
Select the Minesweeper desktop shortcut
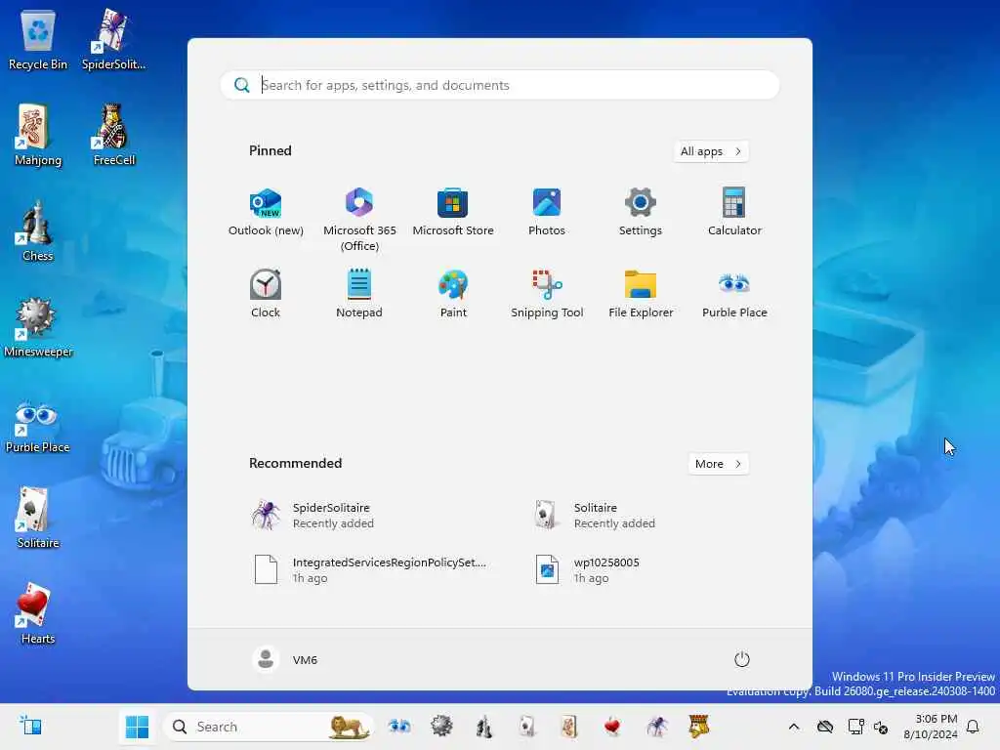[x=38, y=327]
